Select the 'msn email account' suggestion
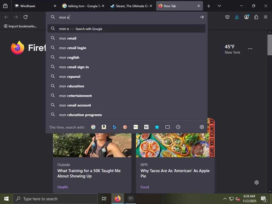Viewport: 272px width, 204px height. 126,105
